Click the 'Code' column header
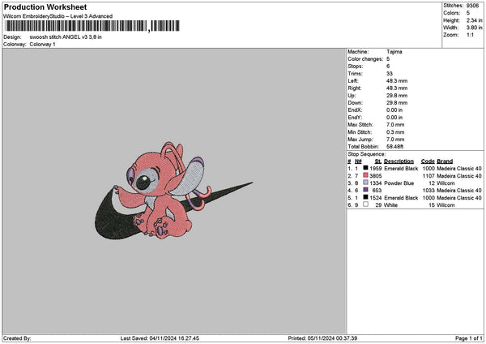 click(428, 161)
